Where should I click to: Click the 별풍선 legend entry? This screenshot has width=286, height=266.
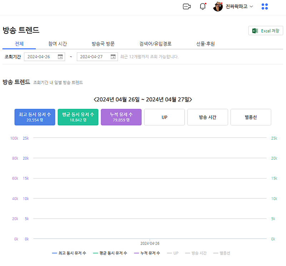pyautogui.click(x=222, y=253)
